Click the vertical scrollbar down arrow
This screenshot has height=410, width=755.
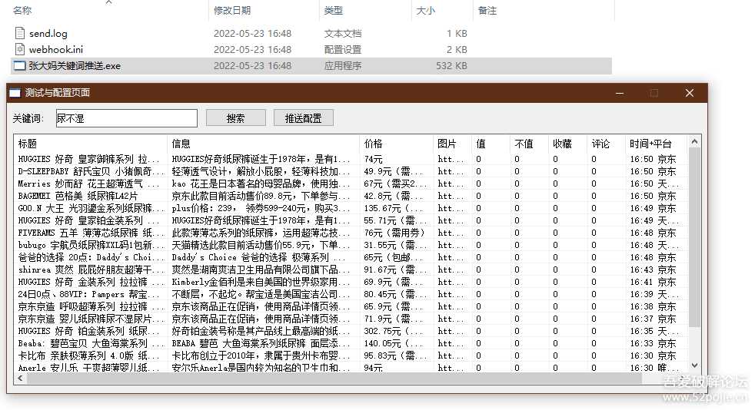694,365
